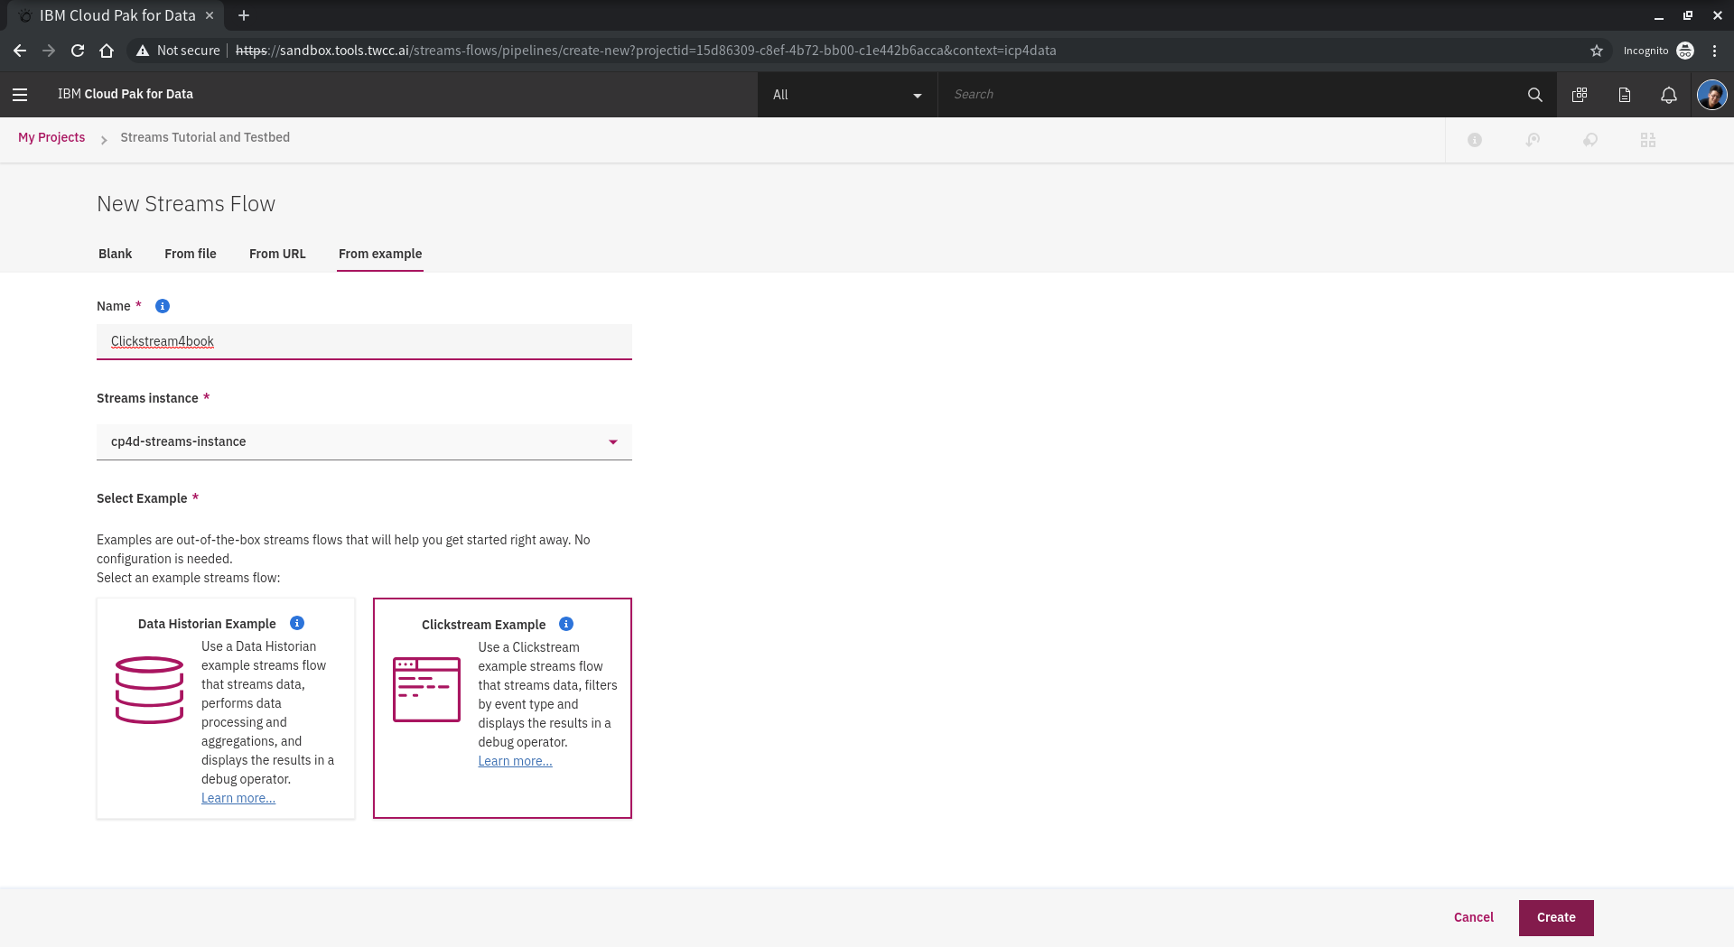Switch to the From URL tab
Image resolution: width=1734 pixels, height=947 pixels.
277,254
